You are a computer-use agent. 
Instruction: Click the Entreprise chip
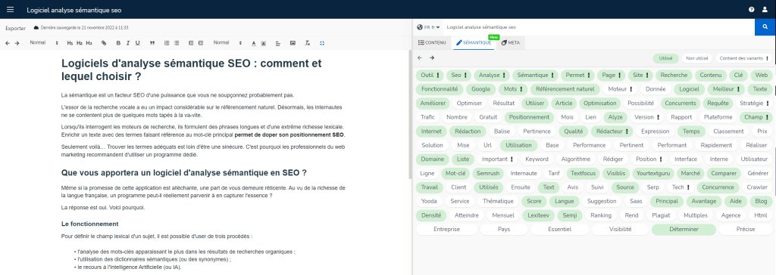(x=447, y=230)
